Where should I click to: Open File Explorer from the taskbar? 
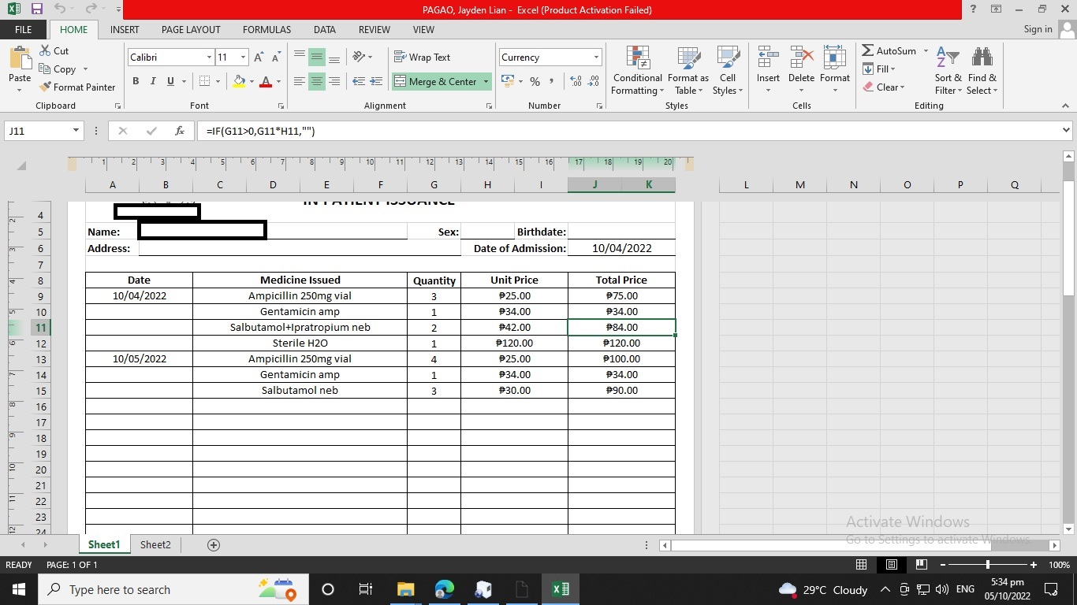point(406,589)
